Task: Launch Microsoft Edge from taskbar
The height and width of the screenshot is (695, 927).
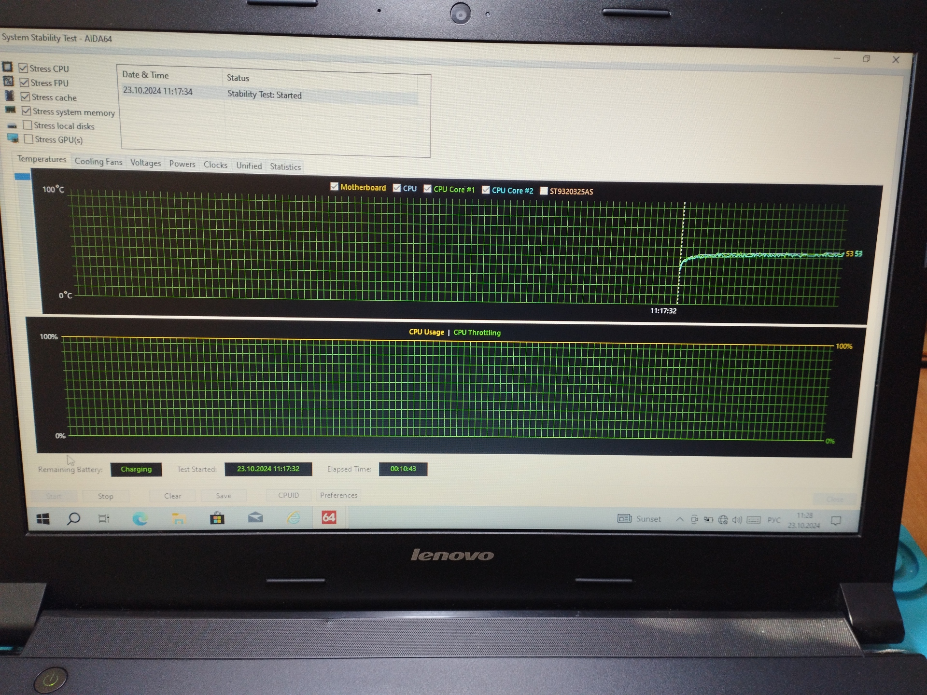Action: 140,518
